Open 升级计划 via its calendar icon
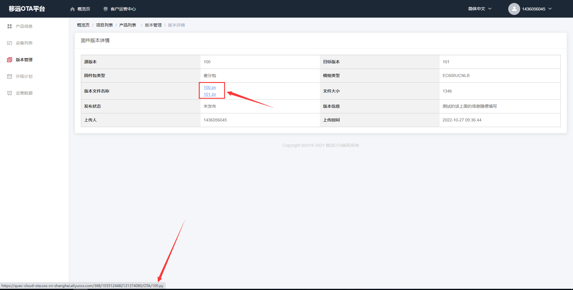The image size is (573, 290). (x=9, y=76)
